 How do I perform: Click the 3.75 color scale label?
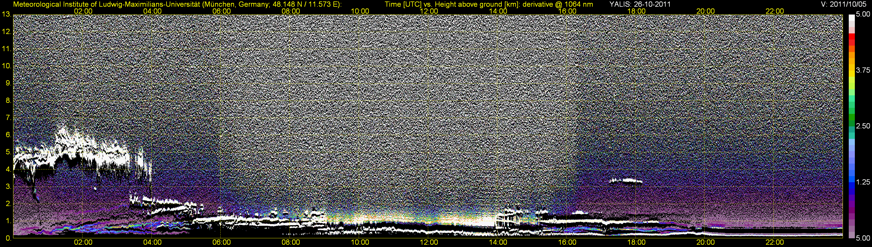863,70
